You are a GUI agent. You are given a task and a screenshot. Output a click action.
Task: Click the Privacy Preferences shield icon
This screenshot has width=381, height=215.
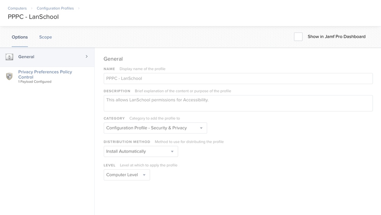(9, 76)
